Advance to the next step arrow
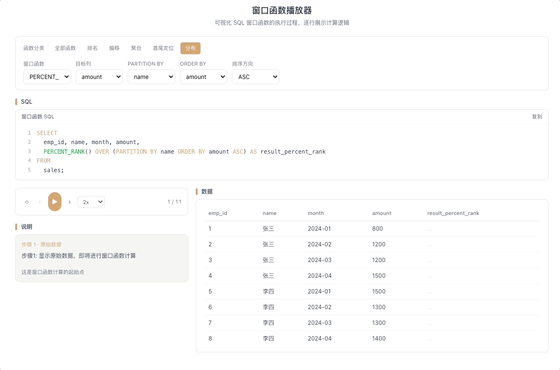The height and width of the screenshot is (370, 560). pyautogui.click(x=70, y=202)
